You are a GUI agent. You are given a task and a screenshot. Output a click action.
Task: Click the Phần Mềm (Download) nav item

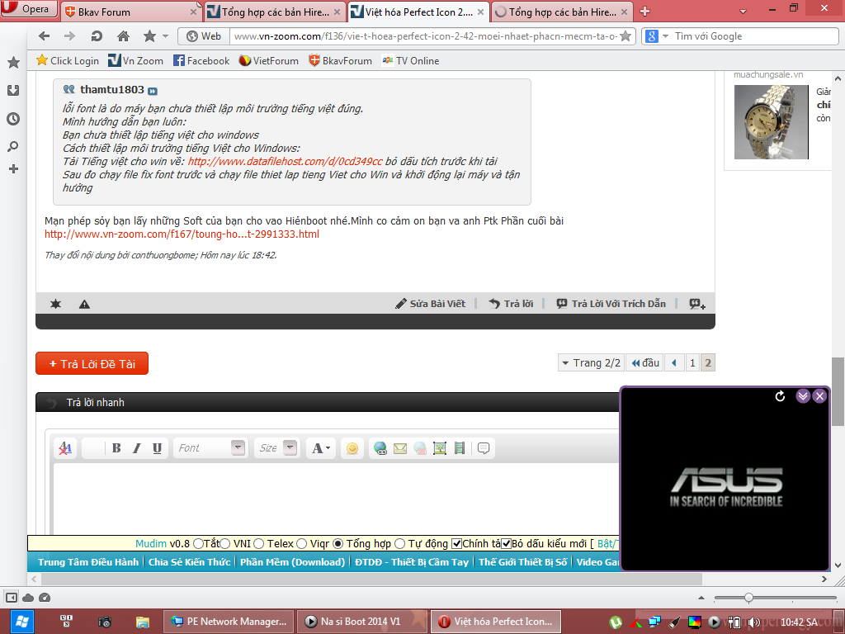[x=292, y=561]
